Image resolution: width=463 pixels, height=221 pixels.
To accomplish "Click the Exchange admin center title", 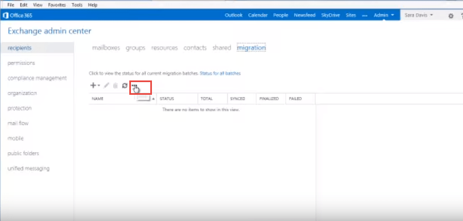I will (50, 31).
